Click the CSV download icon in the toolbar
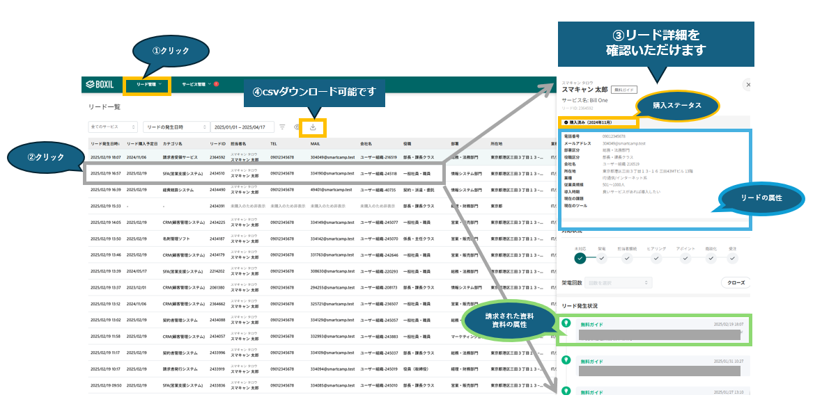The width and height of the screenshot is (822, 411). click(x=313, y=127)
